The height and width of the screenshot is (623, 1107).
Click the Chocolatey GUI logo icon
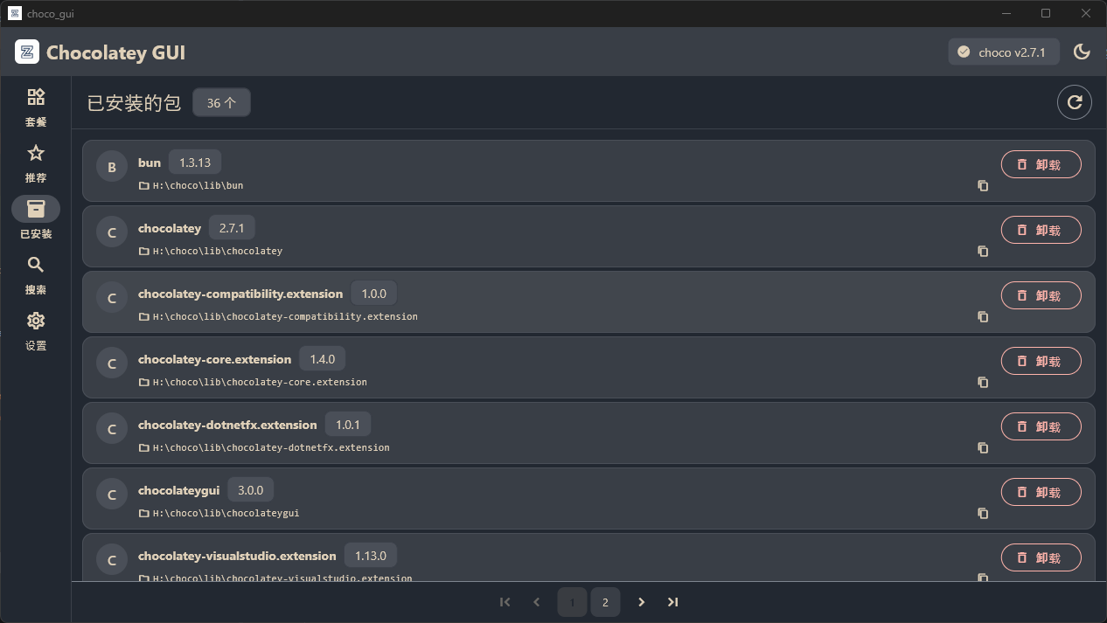pos(27,52)
